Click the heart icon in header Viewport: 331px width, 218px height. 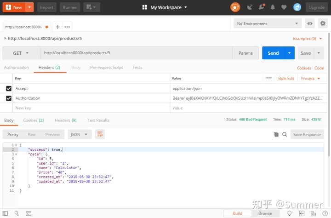[x=284, y=7]
